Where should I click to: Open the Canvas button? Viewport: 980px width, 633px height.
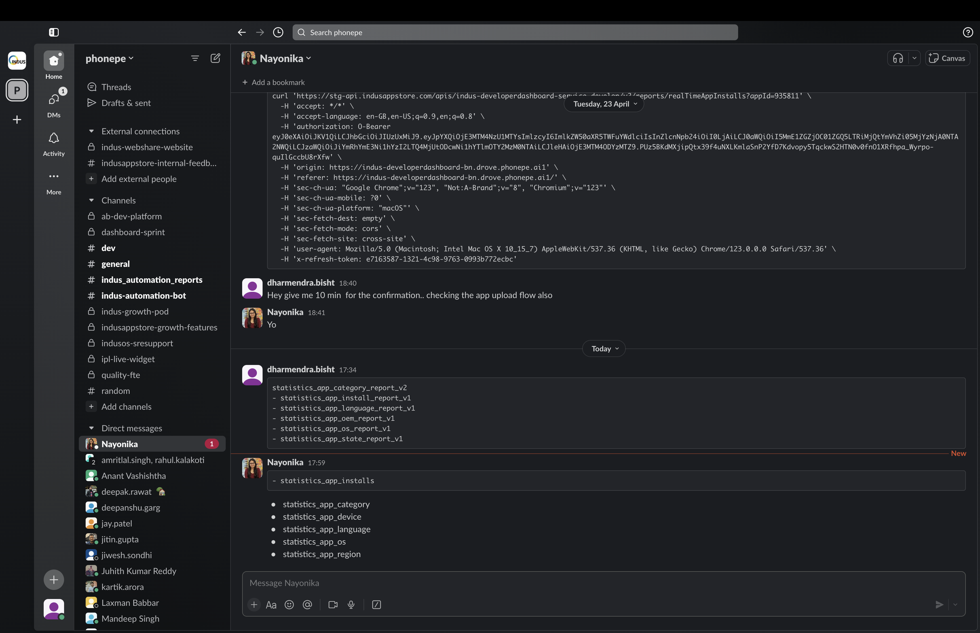click(x=947, y=58)
